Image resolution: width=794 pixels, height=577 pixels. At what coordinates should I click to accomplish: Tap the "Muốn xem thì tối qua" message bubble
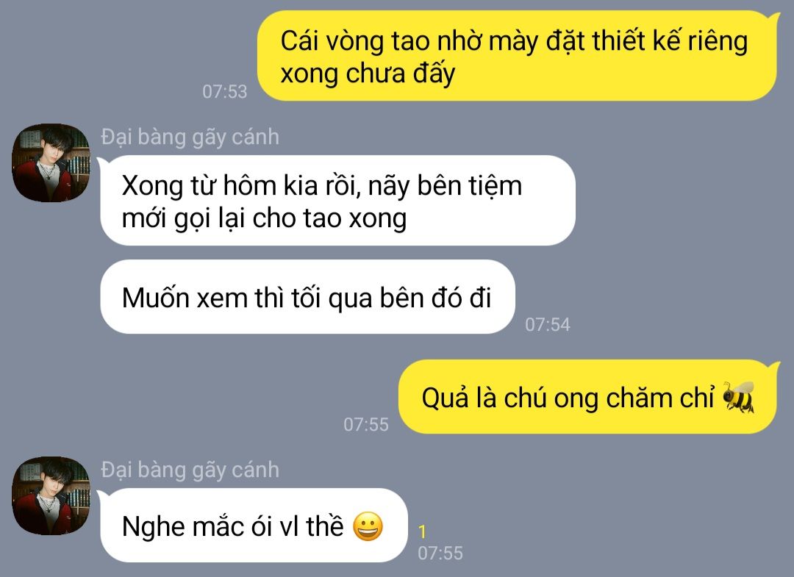point(308,297)
